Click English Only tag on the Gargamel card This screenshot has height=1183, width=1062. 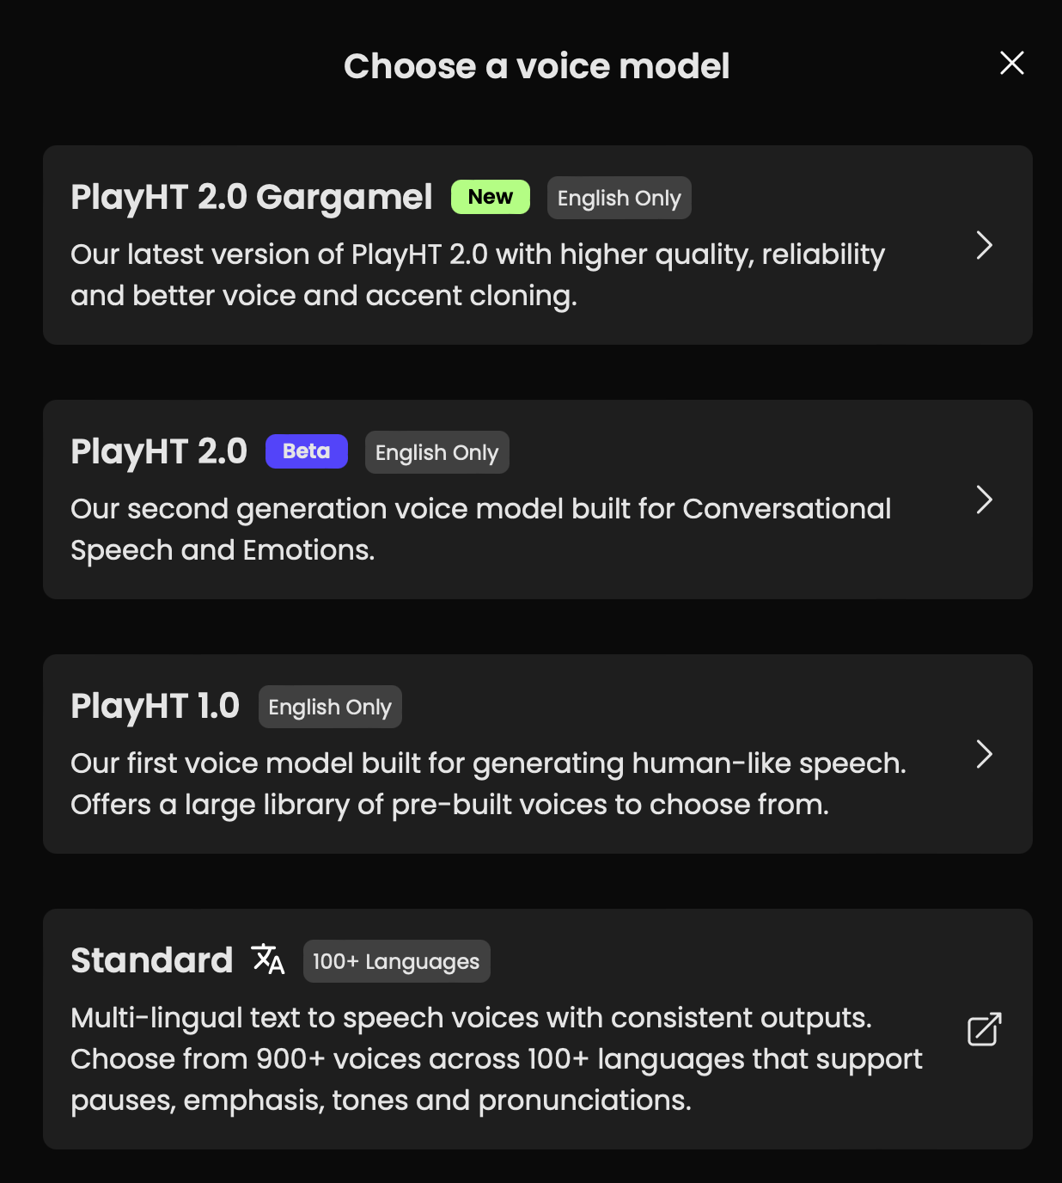pyautogui.click(x=619, y=198)
